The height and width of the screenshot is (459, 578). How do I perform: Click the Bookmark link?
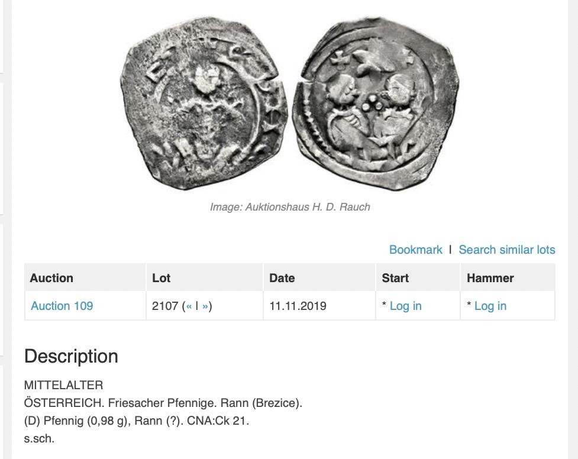tap(415, 250)
